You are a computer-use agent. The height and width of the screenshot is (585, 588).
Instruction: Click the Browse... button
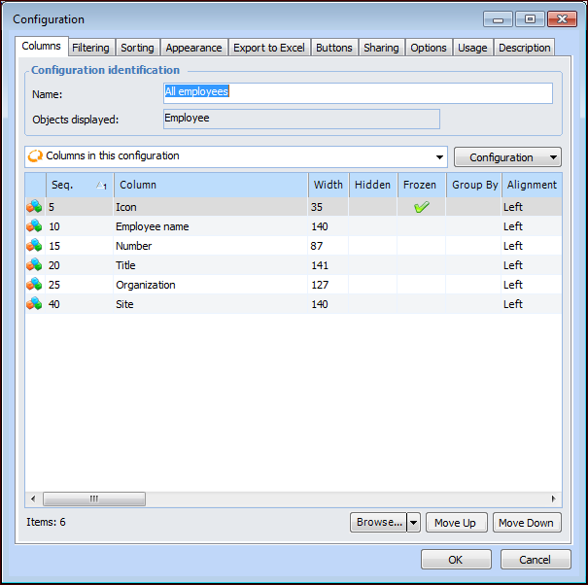[379, 523]
